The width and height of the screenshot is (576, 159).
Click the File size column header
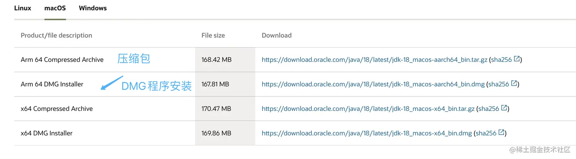click(213, 35)
